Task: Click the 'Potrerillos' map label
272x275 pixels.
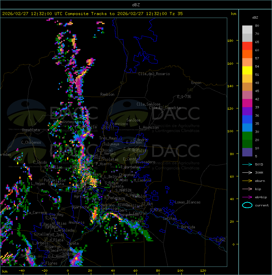Action: coord(55,180)
